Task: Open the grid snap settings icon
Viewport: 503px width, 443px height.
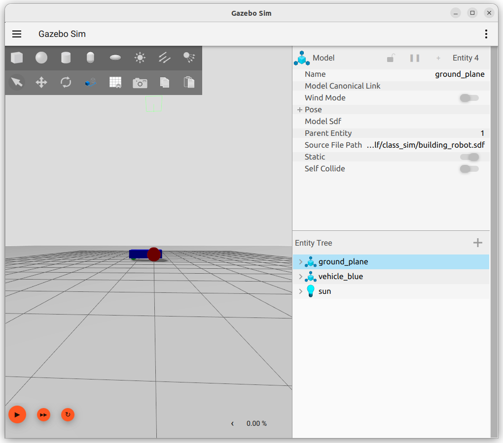Action: tap(115, 83)
